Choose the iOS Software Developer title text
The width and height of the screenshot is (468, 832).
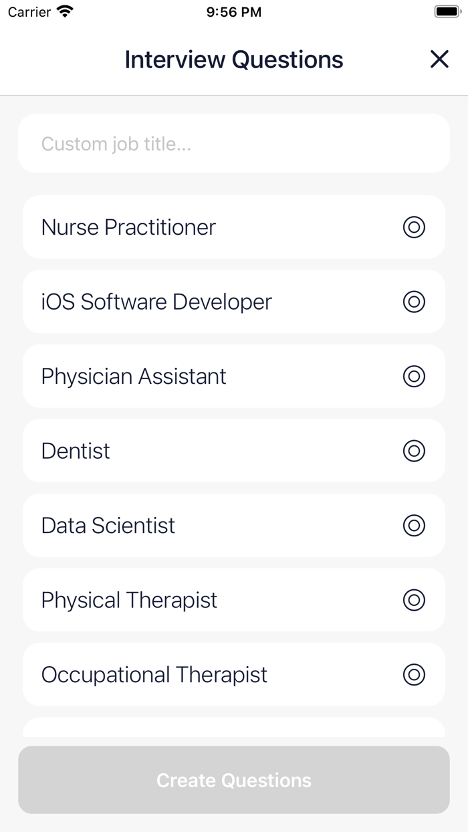(x=156, y=302)
